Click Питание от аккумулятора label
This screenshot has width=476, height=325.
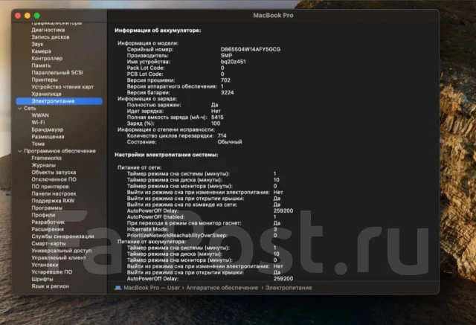point(152,242)
